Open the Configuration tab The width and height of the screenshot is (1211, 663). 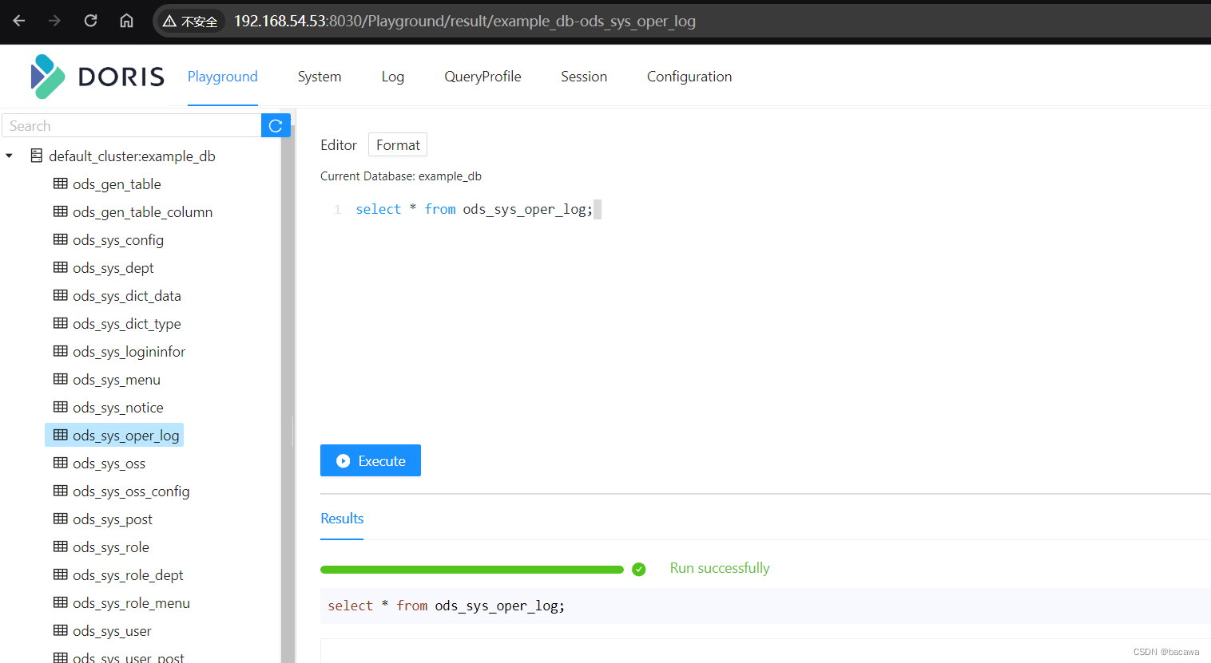(689, 77)
